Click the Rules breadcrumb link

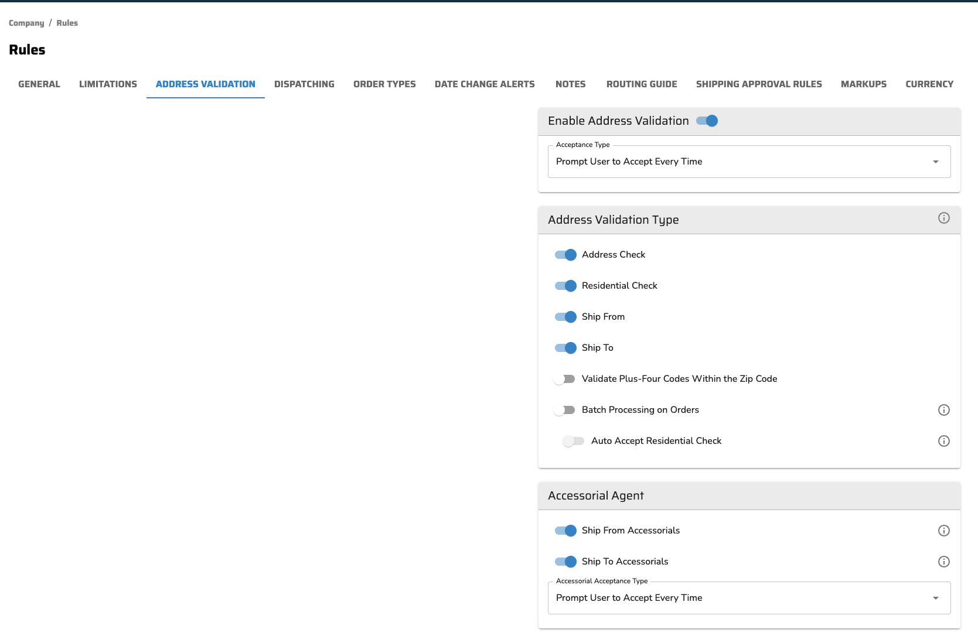point(67,23)
